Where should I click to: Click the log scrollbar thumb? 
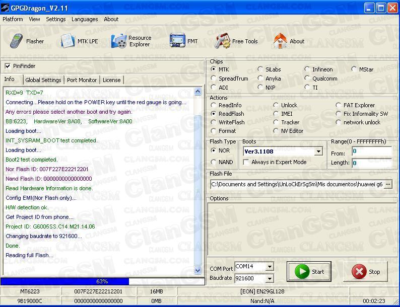point(197,190)
